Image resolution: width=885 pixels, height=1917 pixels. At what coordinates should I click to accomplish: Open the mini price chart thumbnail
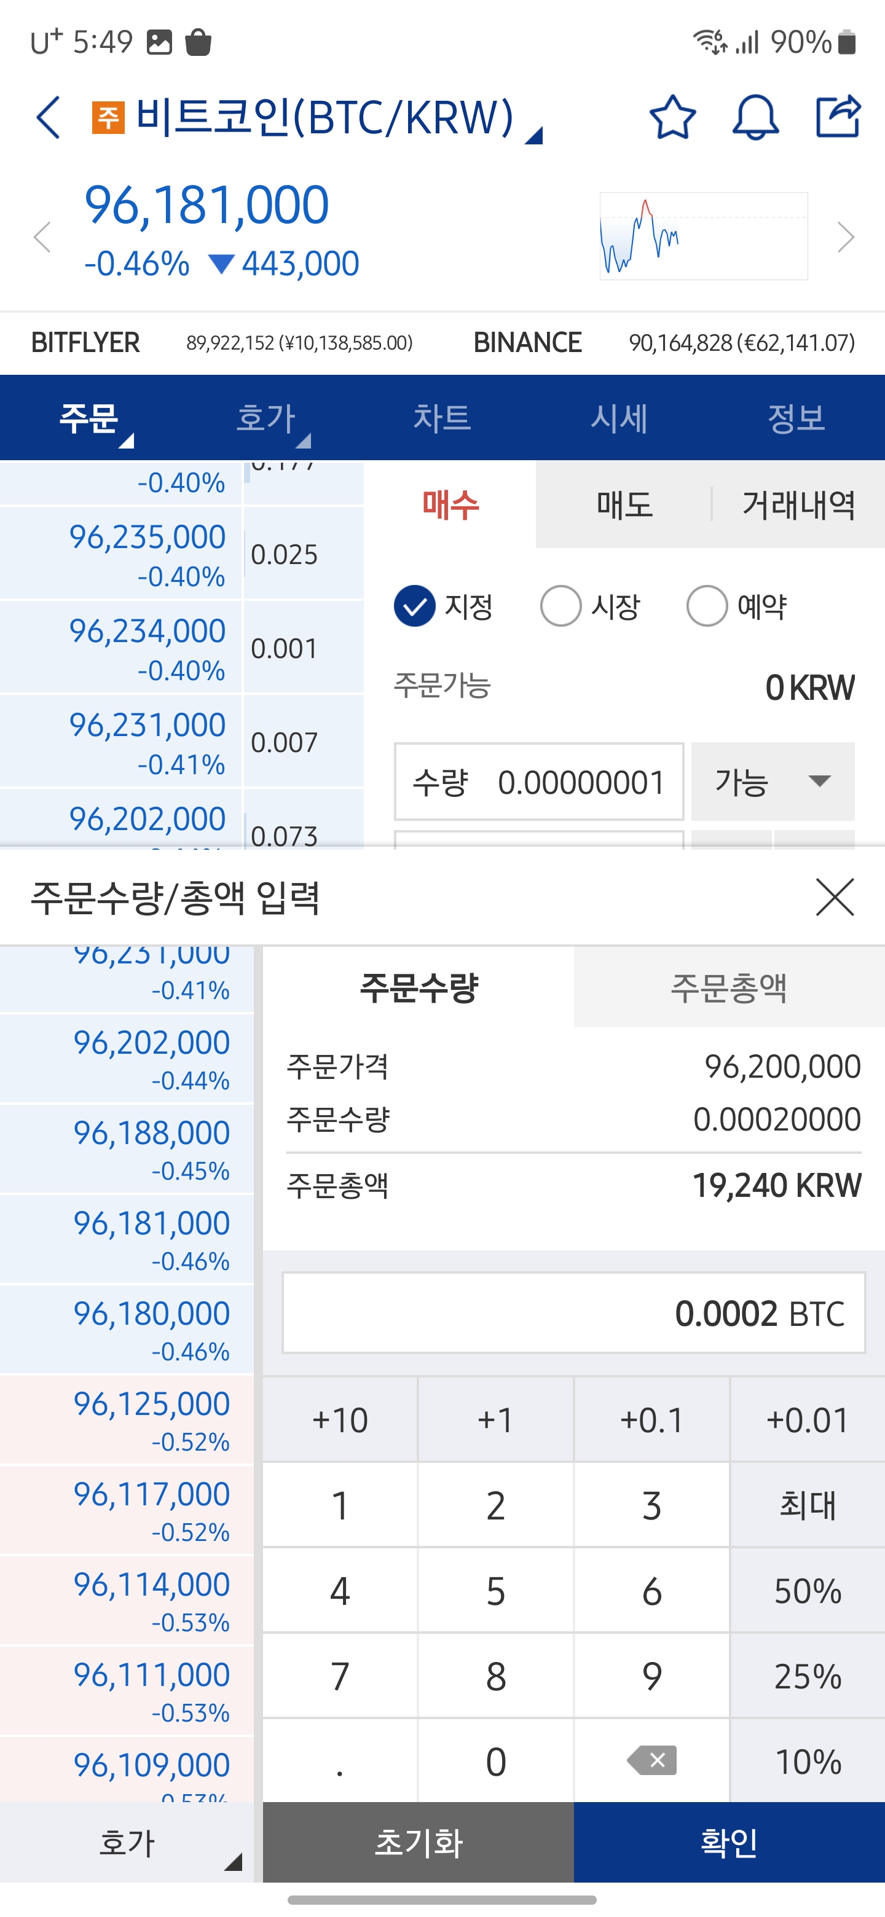tap(703, 237)
